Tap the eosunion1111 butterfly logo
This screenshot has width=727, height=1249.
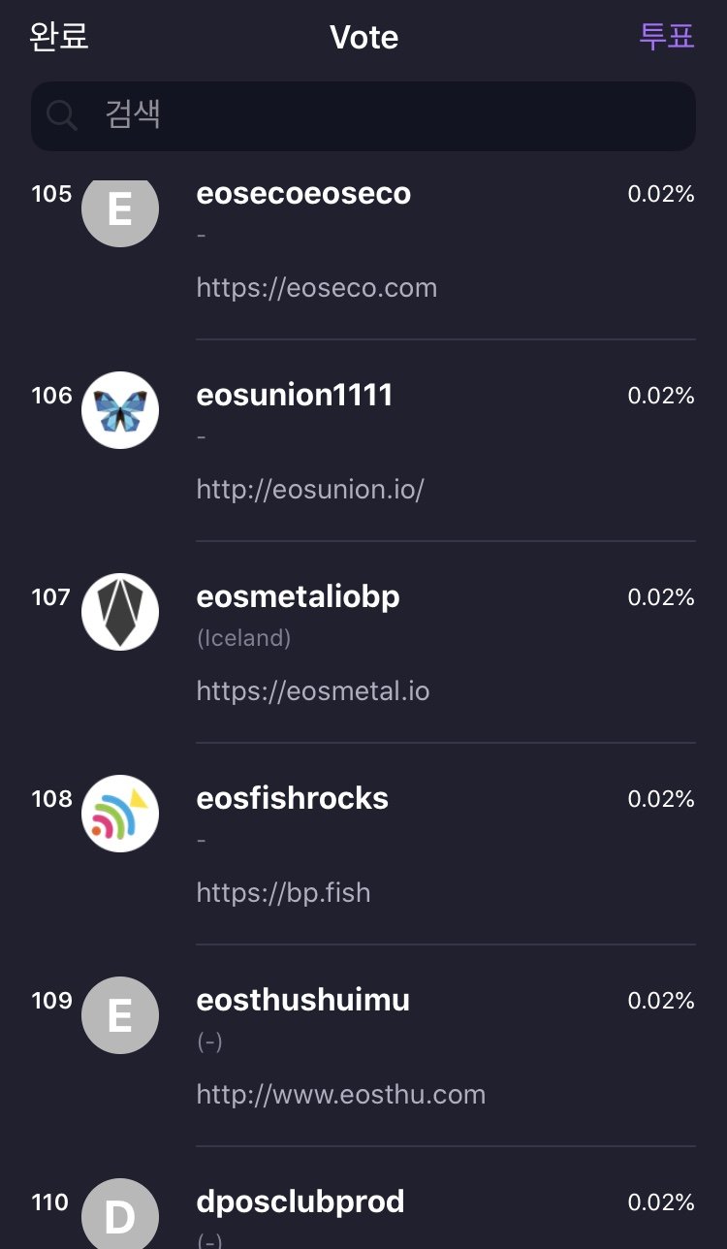[120, 410]
